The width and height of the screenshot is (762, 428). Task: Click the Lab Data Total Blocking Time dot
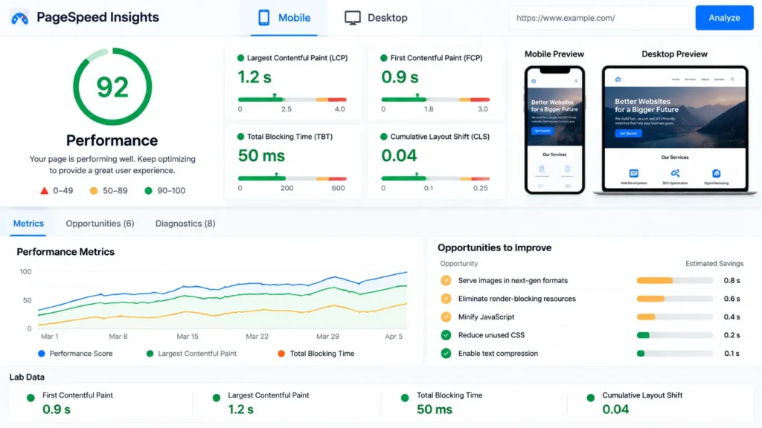[x=405, y=398]
